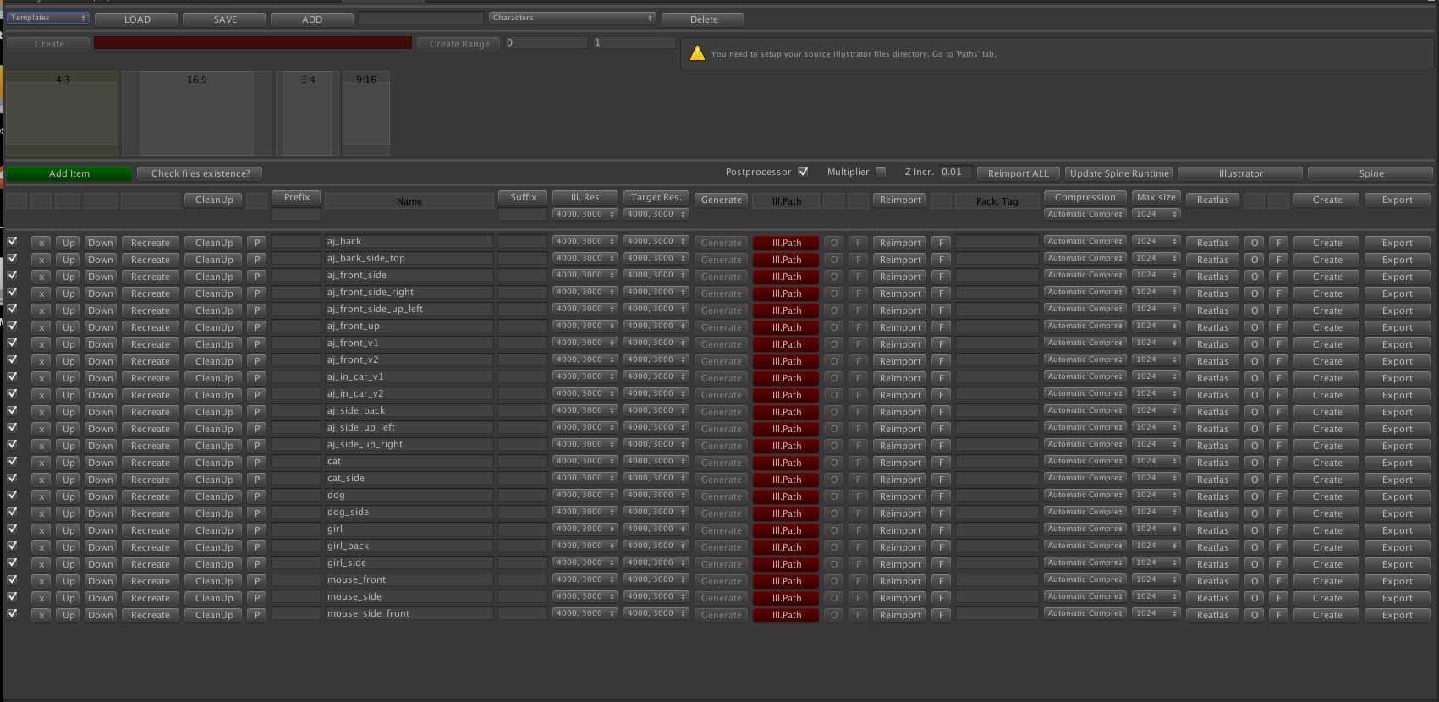Click the green Add Item button

pos(69,173)
